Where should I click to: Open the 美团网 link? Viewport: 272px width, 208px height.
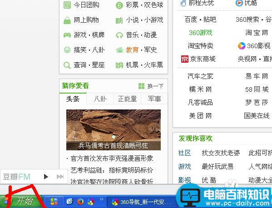click(200, 115)
